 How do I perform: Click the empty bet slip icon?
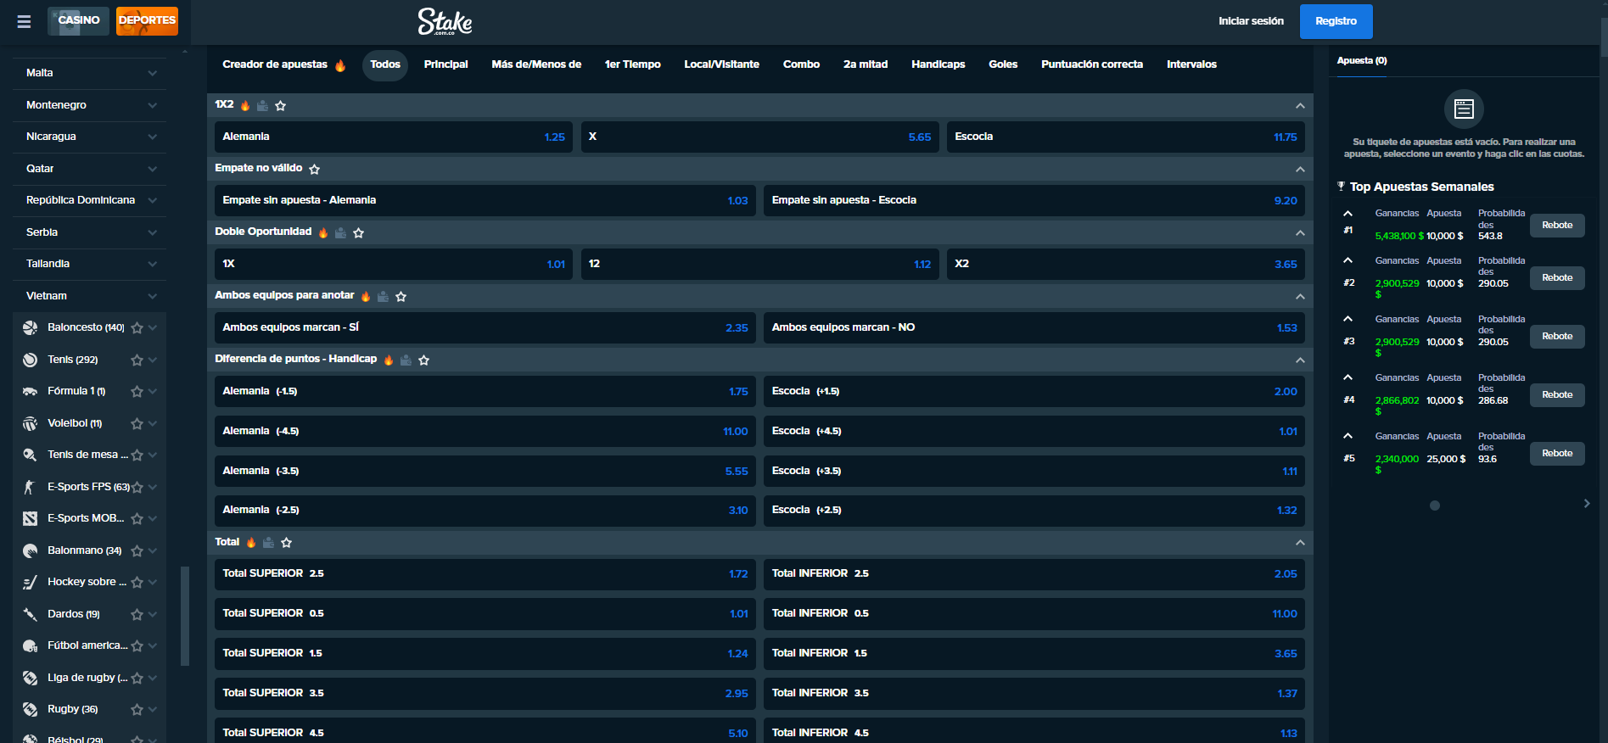click(1464, 109)
